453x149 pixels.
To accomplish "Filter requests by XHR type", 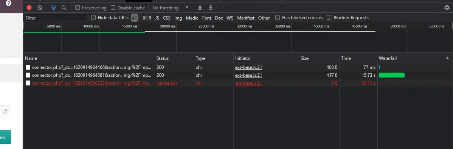I will click(147, 18).
